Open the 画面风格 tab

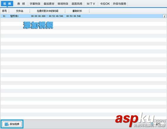pyautogui.click(x=77, y=4)
